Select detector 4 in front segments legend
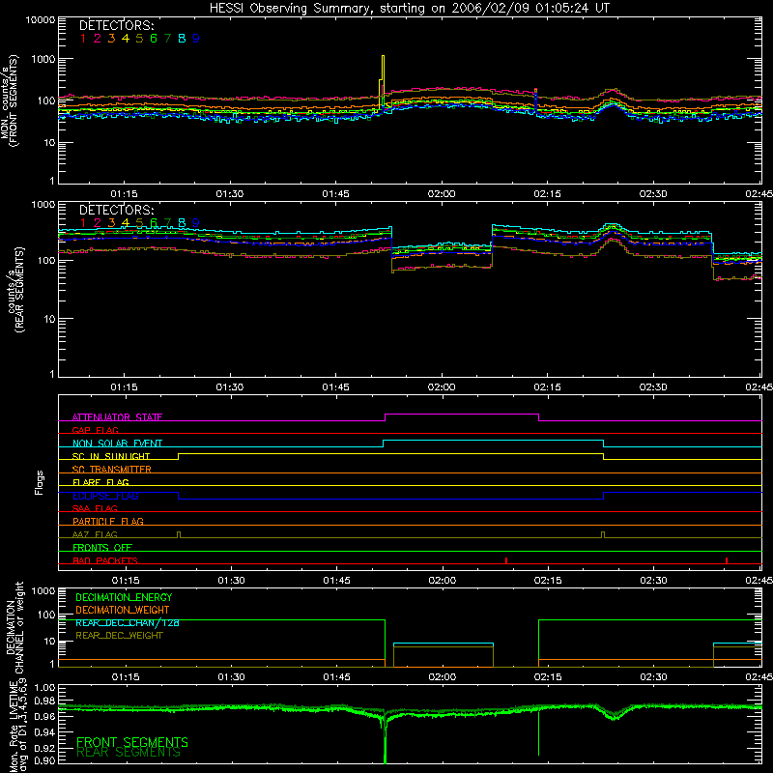 [126, 39]
